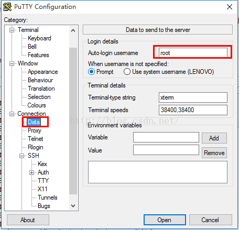Select Colours in the category tree
Viewport: 239px width, 230px height.
tap(37, 105)
